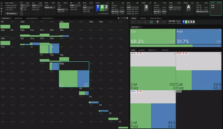Click the blue Fold 31.7% box

[199, 36]
